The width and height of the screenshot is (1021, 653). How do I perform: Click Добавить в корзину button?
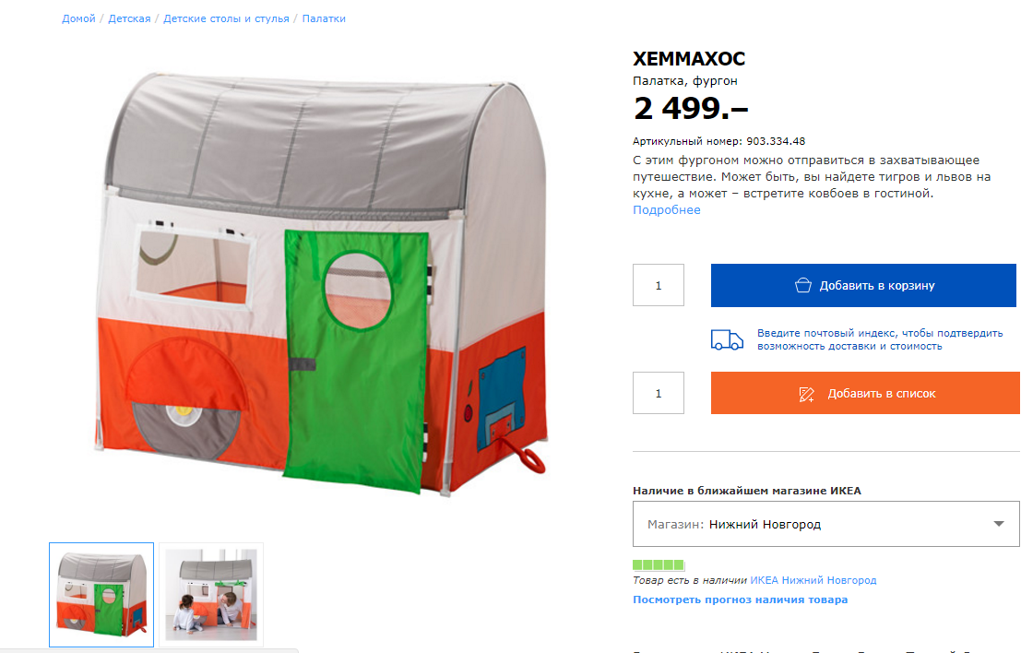(863, 285)
